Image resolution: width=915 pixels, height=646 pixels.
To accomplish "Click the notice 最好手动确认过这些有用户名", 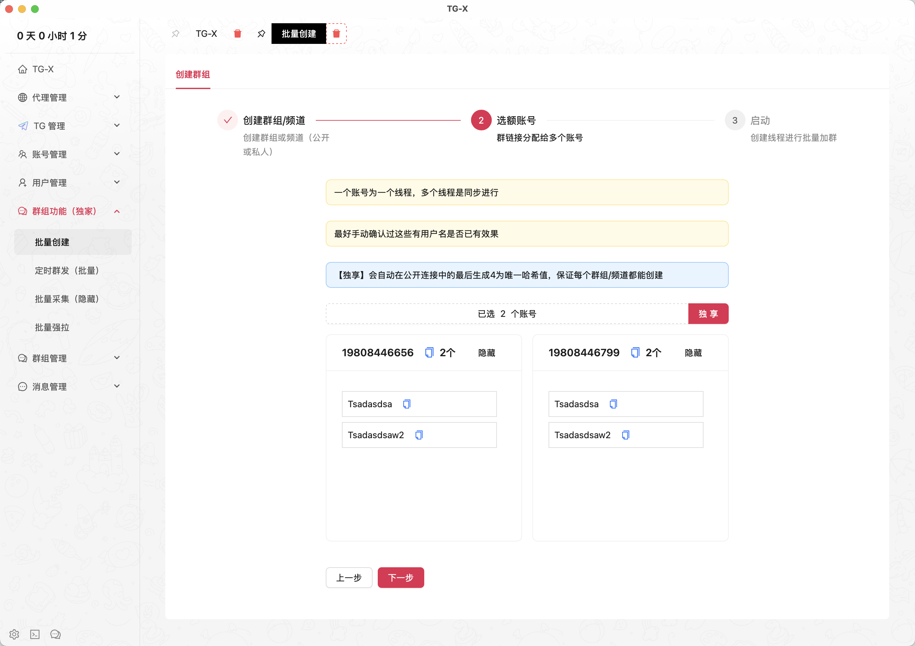I will coord(527,234).
